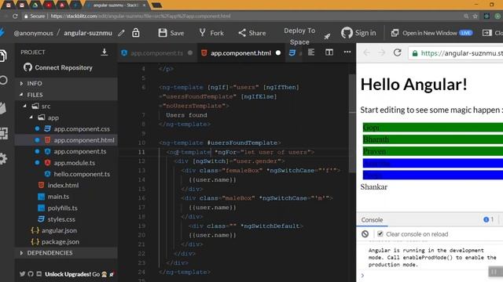This screenshot has width=503, height=282.
Task: Open the files explorer sidebar icon
Action: tap(3, 56)
